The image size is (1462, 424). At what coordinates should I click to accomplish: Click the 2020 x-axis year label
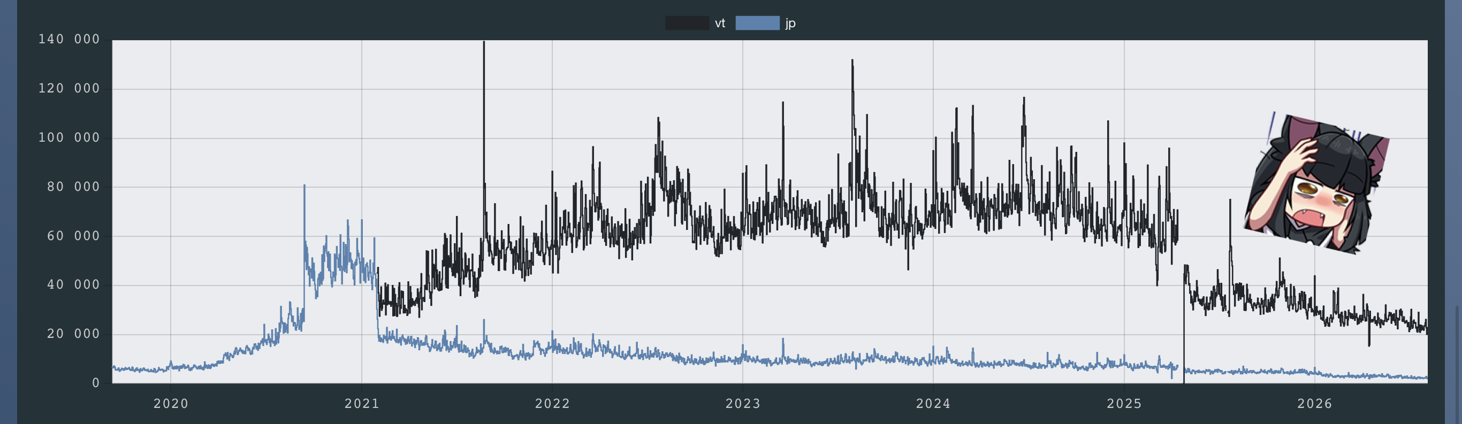(x=171, y=404)
